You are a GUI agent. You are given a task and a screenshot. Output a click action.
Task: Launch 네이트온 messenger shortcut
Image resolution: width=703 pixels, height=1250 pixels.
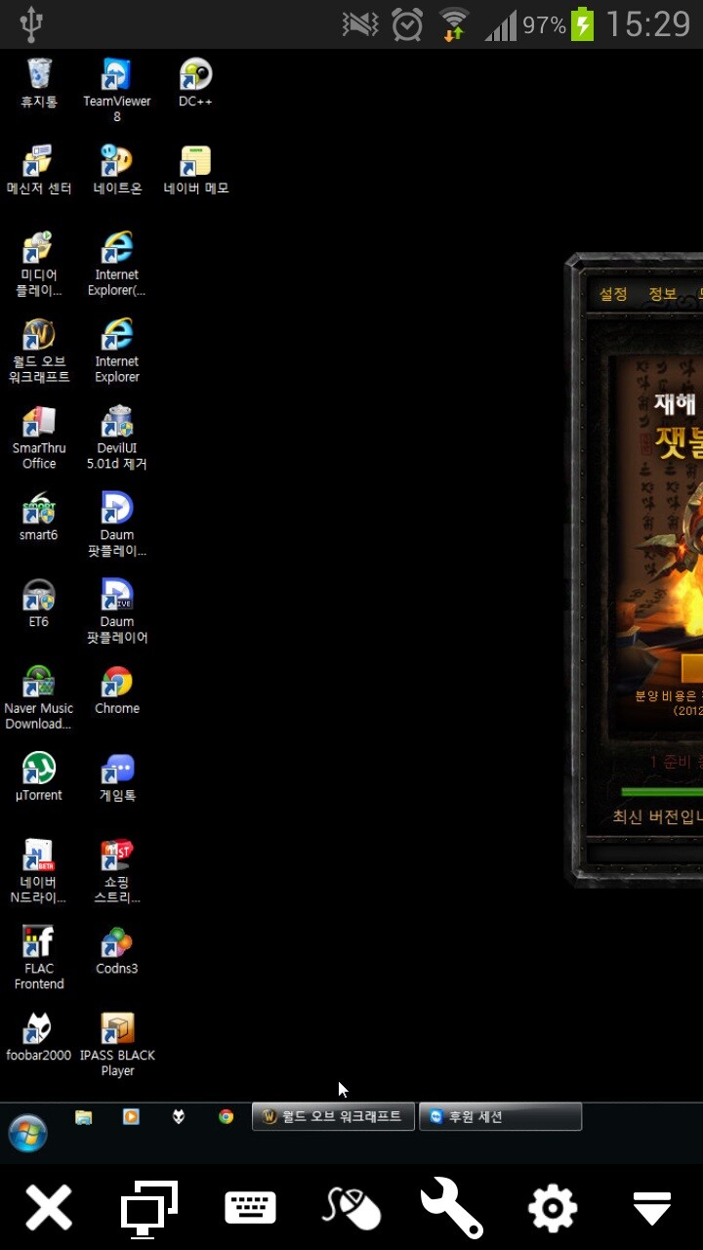point(117,170)
